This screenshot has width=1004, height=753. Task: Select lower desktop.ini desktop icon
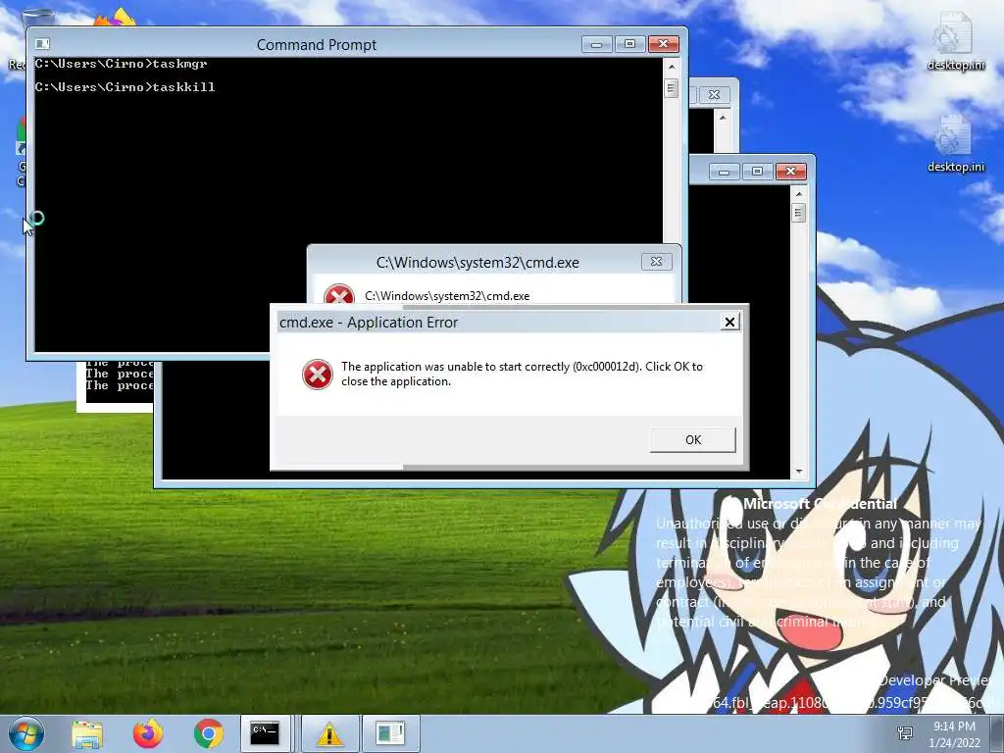click(x=955, y=144)
